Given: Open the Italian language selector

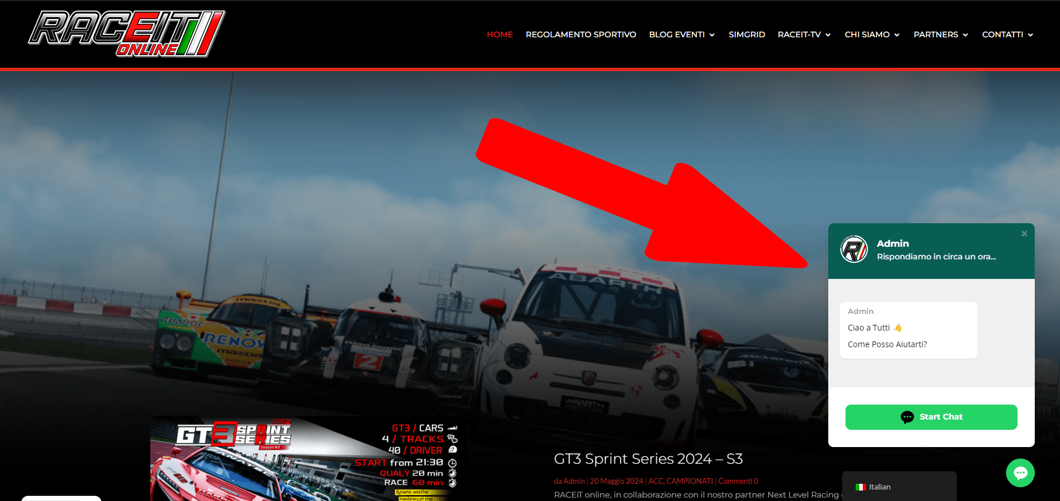Looking at the screenshot, I should point(899,487).
